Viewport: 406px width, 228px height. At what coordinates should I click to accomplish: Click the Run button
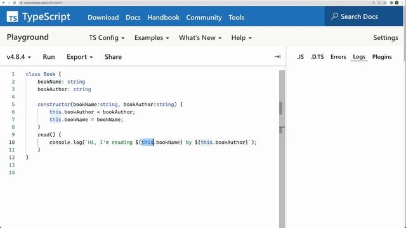(x=49, y=57)
